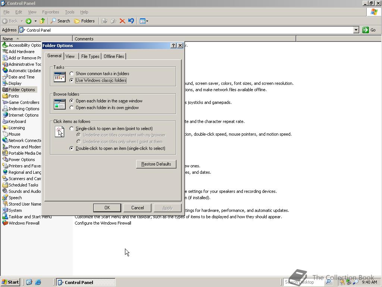382x287 pixels.
Task: Open the Back button history dropdown arrow
Action: click(22, 21)
